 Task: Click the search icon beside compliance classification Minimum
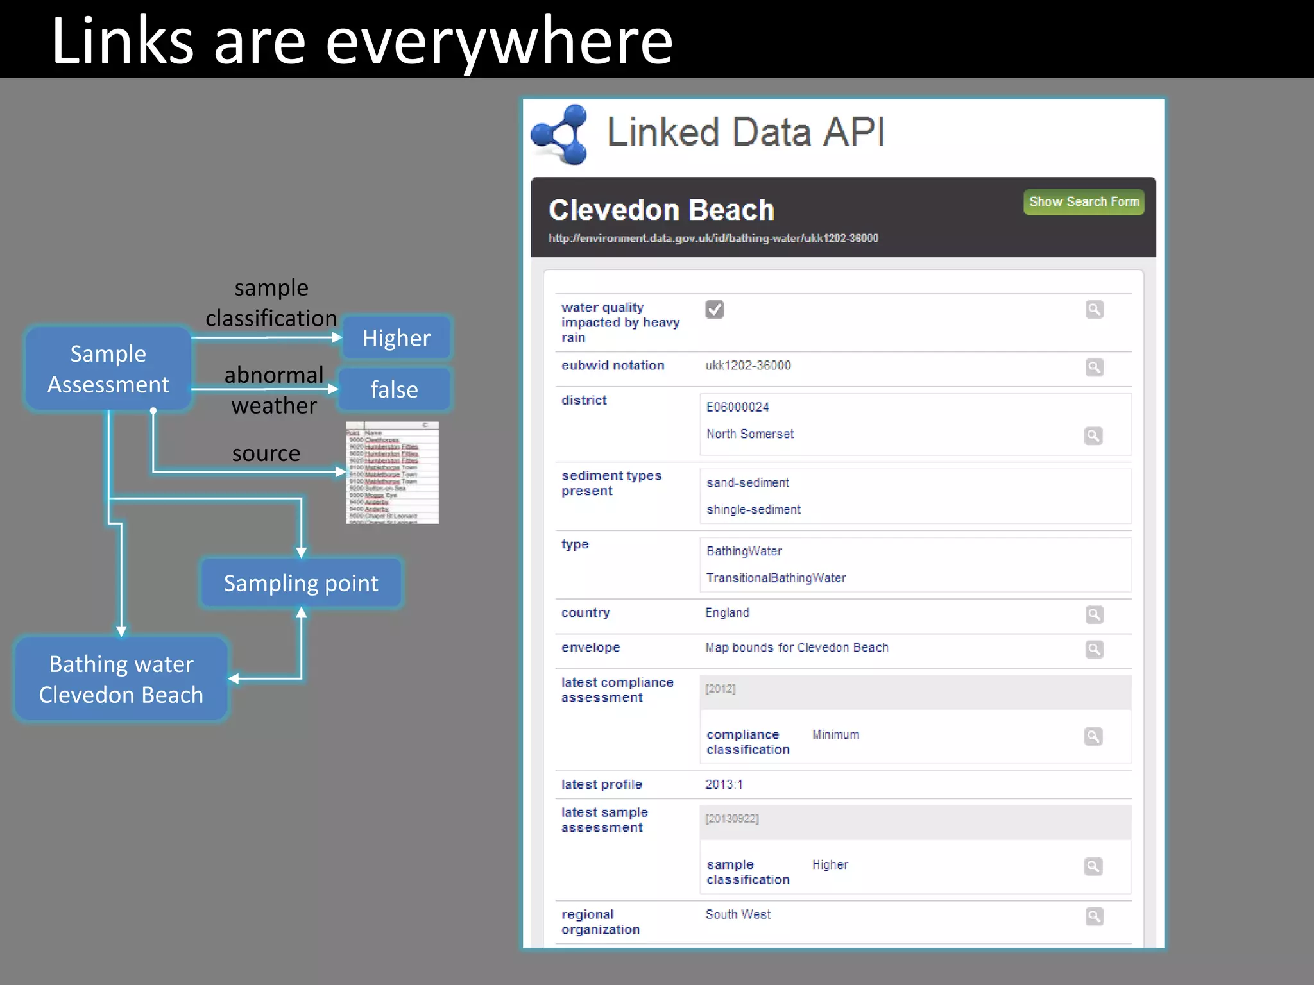(1093, 736)
